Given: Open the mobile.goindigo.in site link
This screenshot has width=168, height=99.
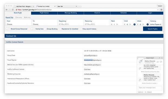Looking at the screenshot, I should 92,65.
